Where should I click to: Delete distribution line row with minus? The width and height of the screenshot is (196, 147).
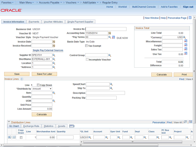pyautogui.click(x=14, y=137)
